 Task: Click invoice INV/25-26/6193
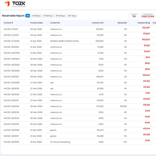[11, 124]
